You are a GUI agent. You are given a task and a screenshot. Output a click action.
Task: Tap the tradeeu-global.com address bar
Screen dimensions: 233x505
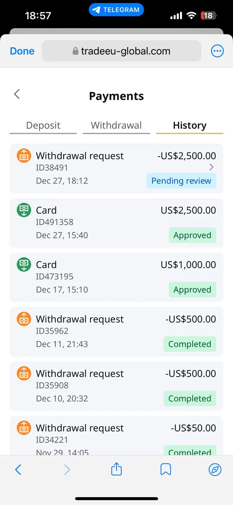[121, 51]
